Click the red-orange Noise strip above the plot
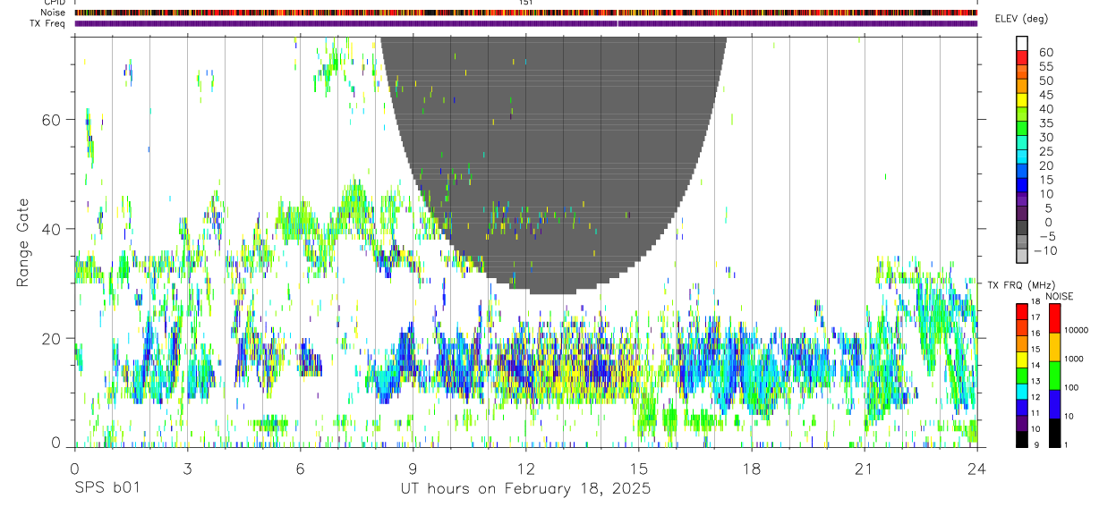This screenshot has width=1099, height=507. 525,13
